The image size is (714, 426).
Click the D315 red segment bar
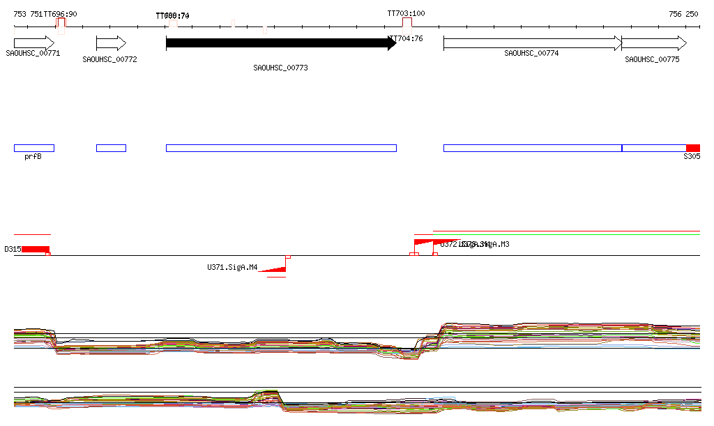[x=36, y=249]
